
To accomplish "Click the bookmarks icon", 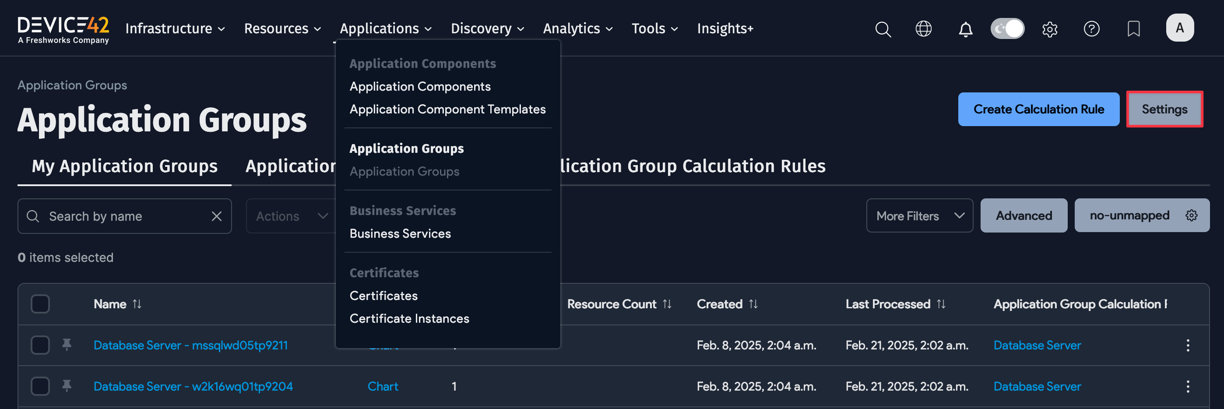I will tap(1133, 28).
